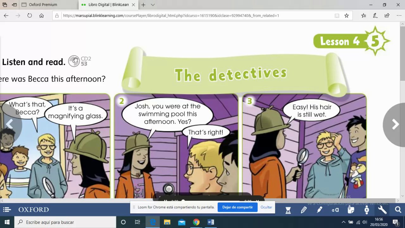Open volume control in tray
This screenshot has width=405, height=228.
click(x=365, y=222)
